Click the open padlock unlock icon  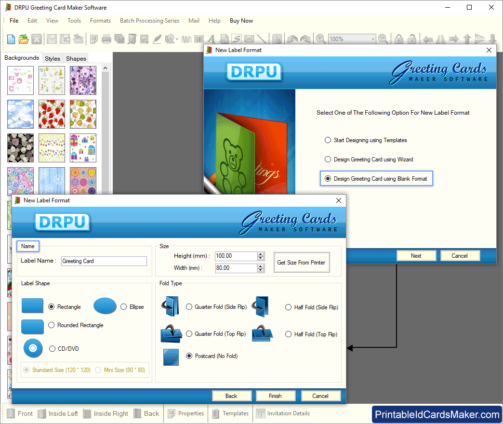tap(412, 39)
